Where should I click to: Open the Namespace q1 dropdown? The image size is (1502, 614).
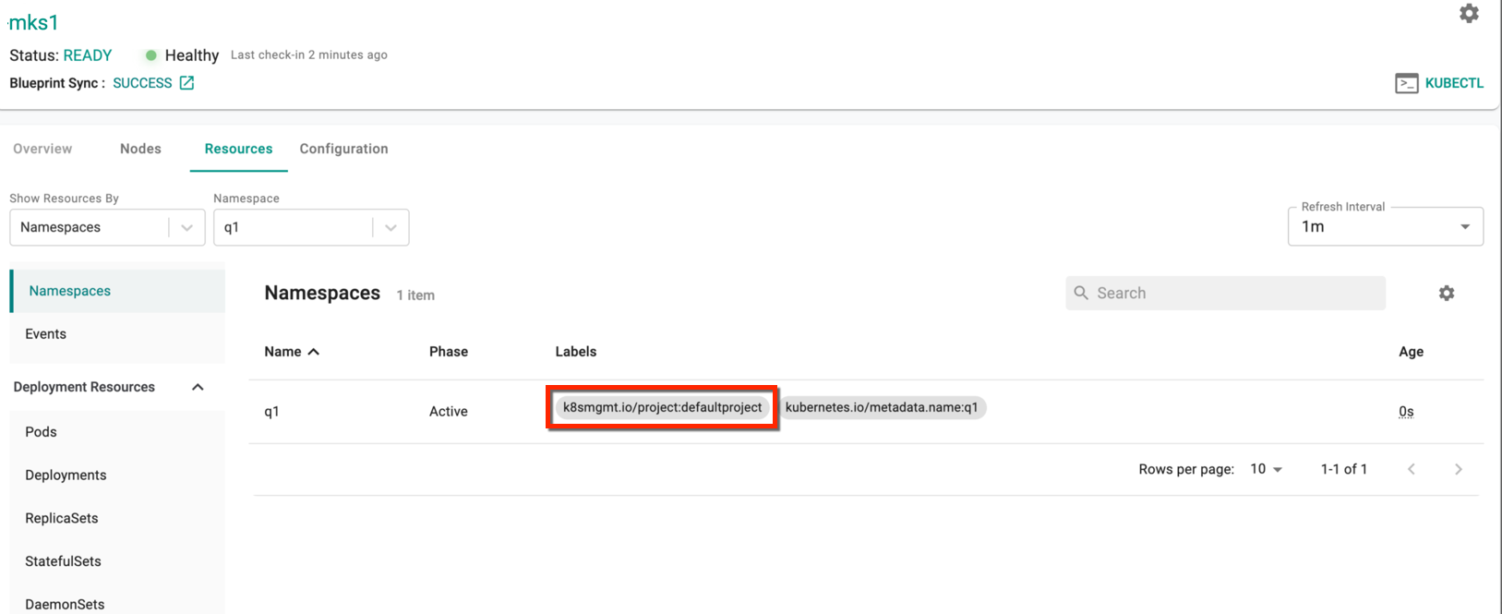[x=311, y=227]
